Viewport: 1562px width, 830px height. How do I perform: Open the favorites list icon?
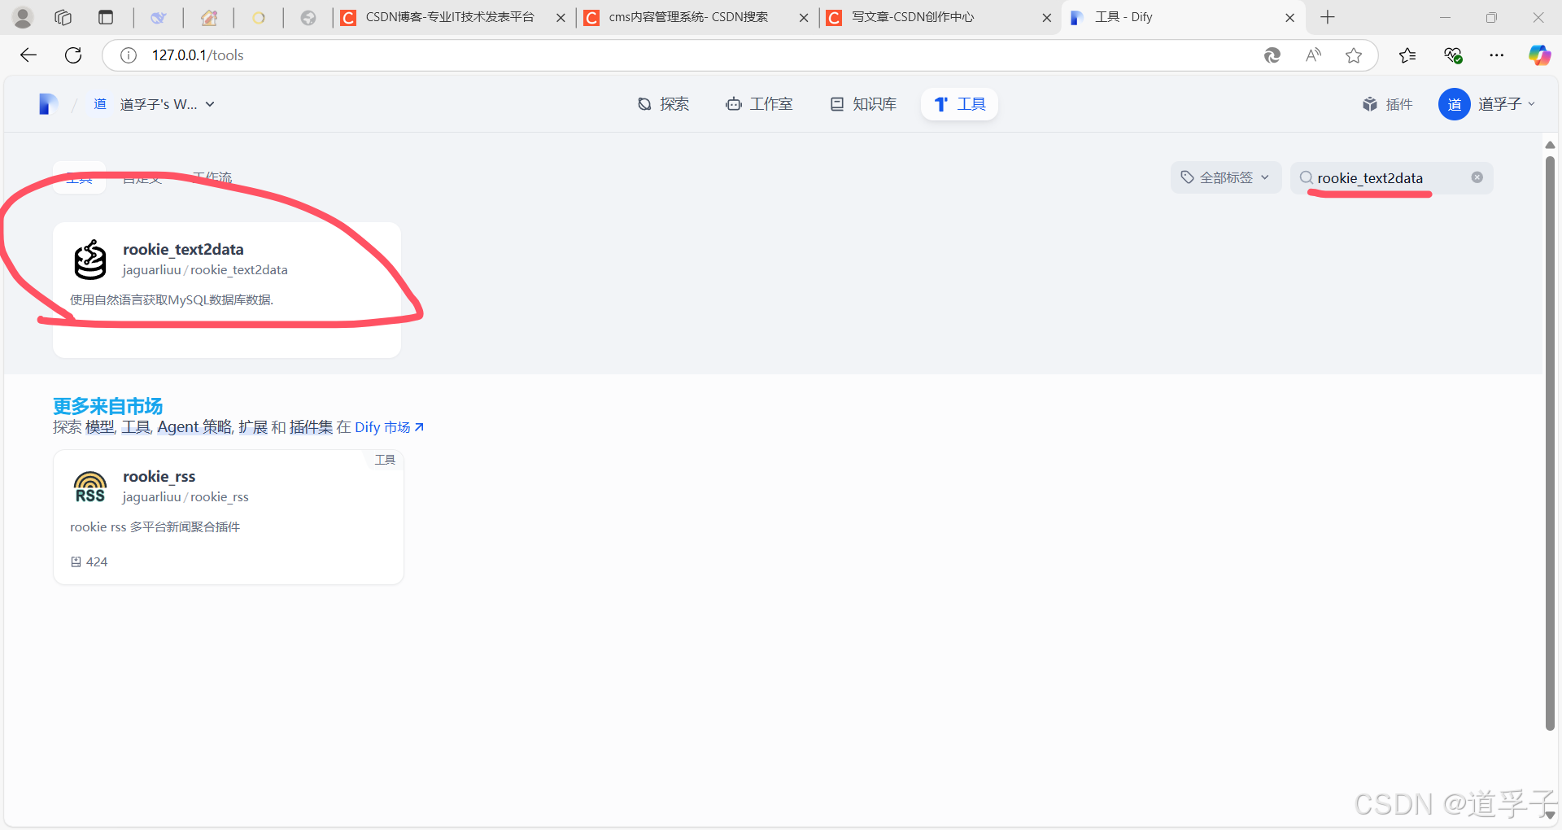[1407, 55]
